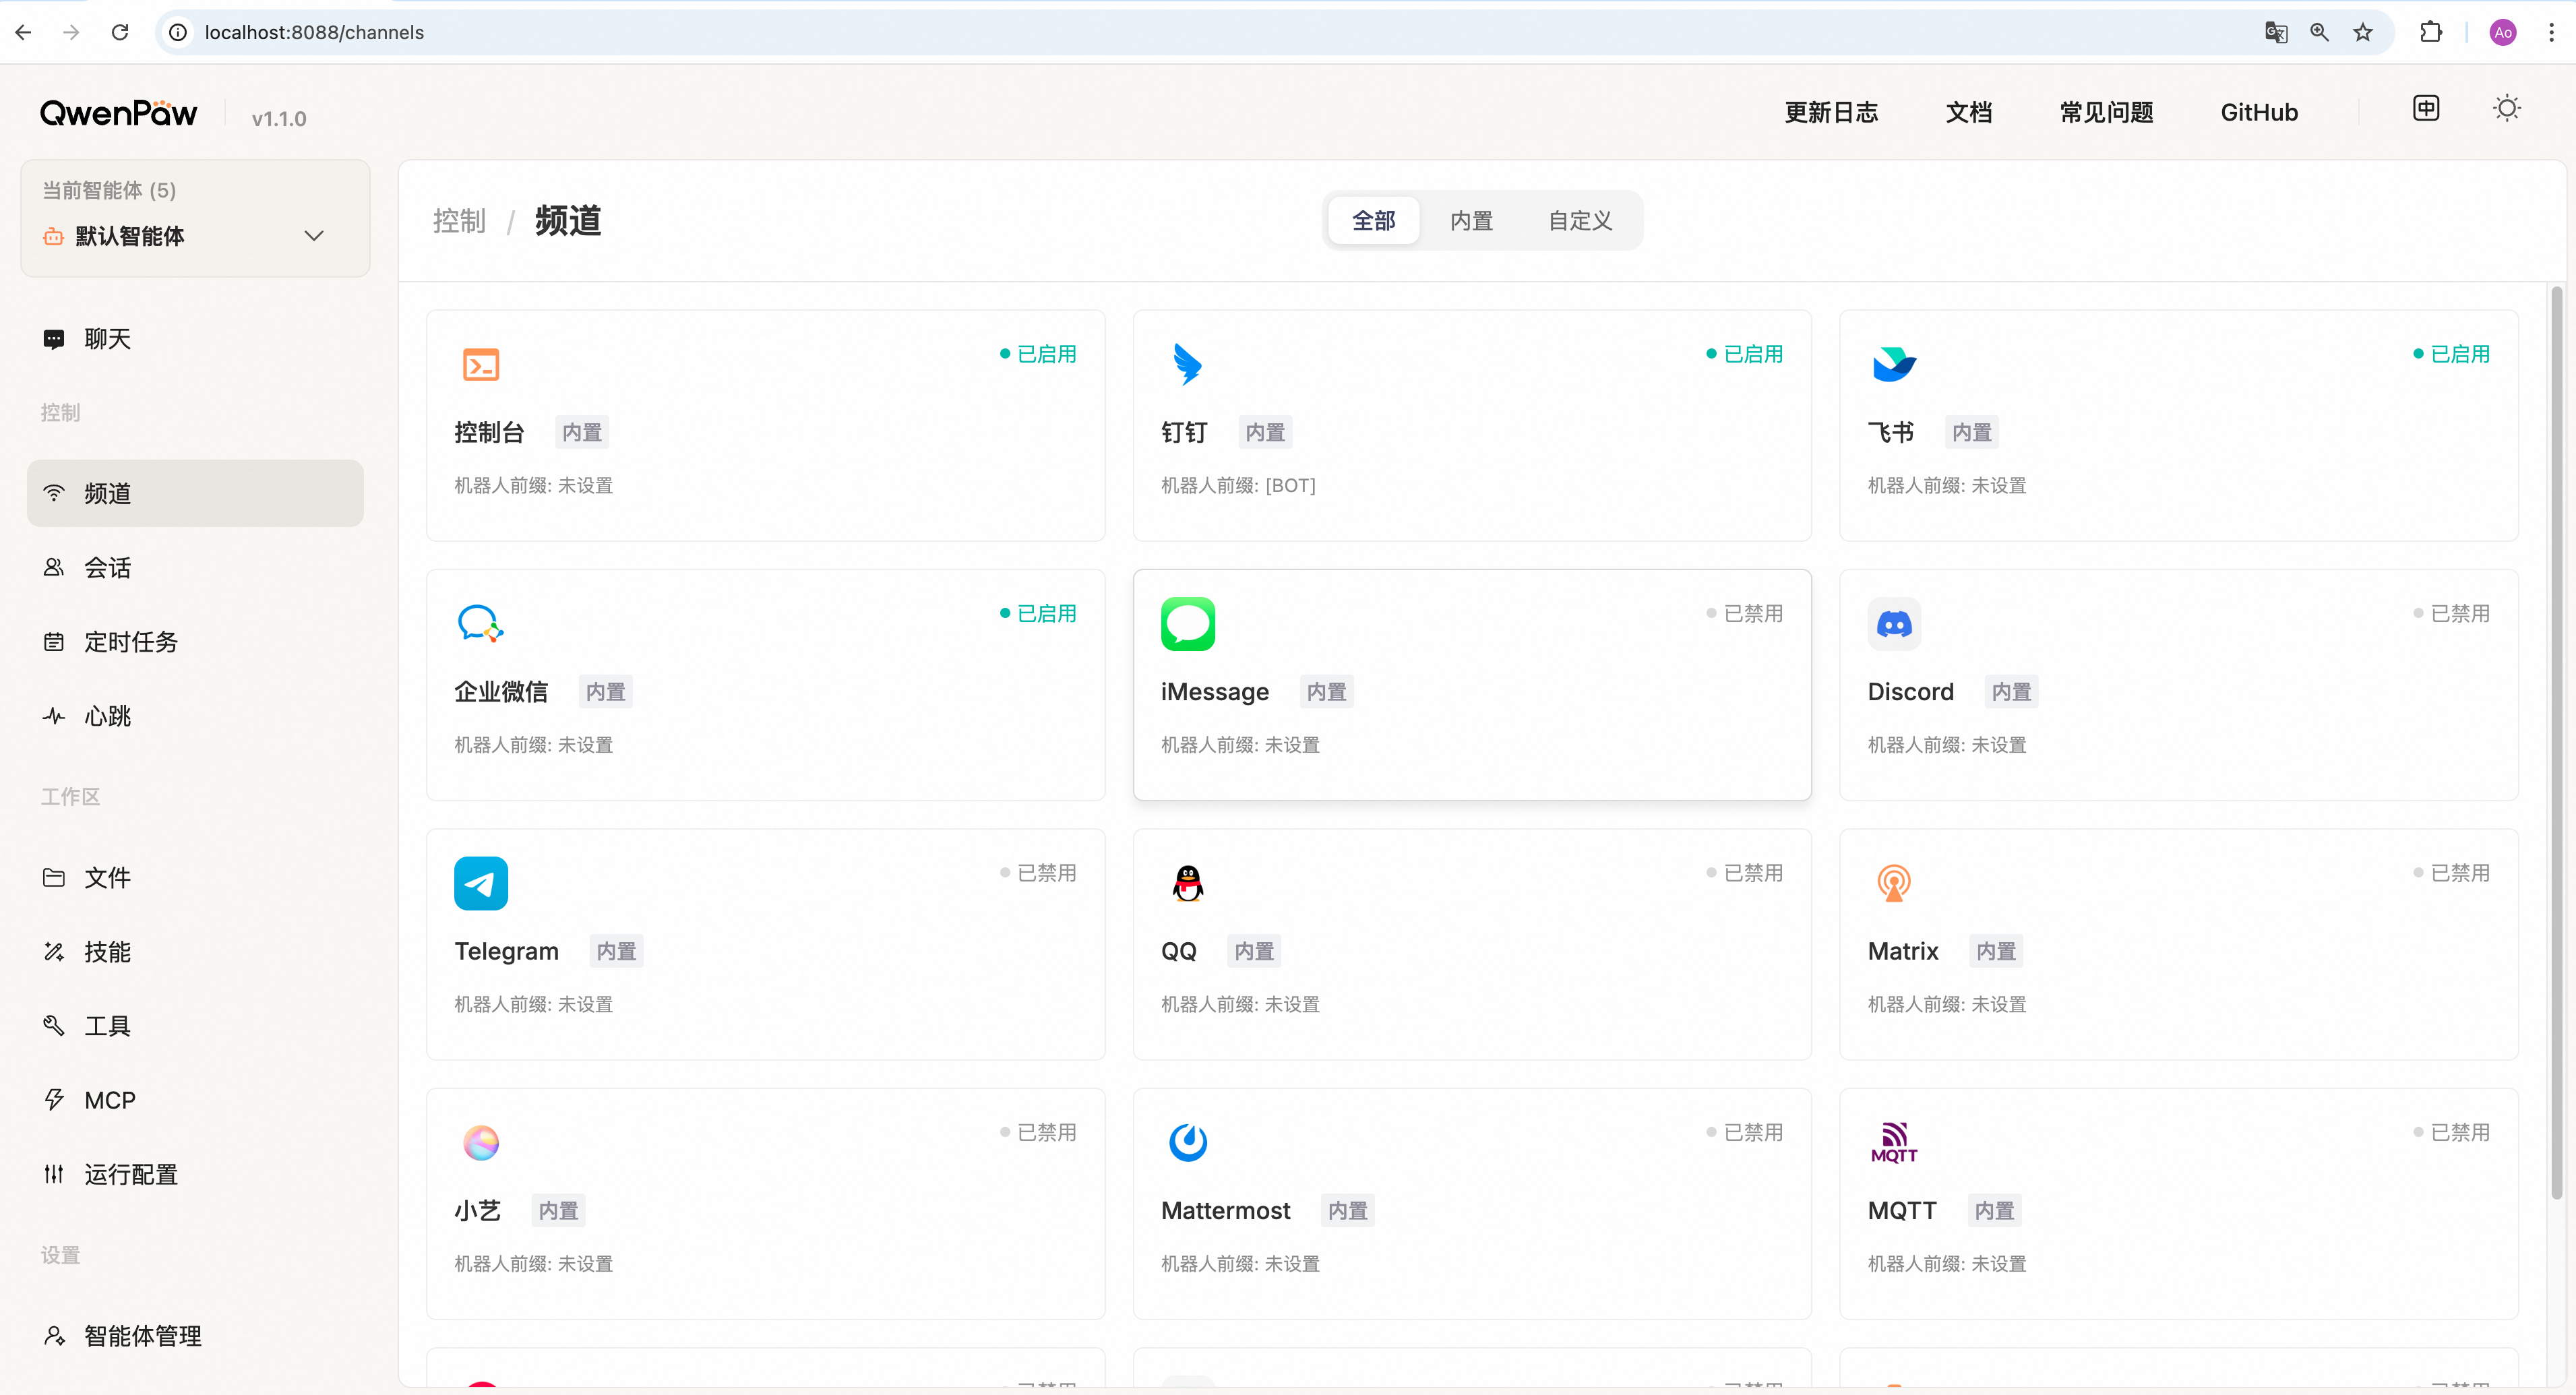This screenshot has height=1395, width=2576.
Task: Open the 常见问题 link
Action: point(2106,112)
